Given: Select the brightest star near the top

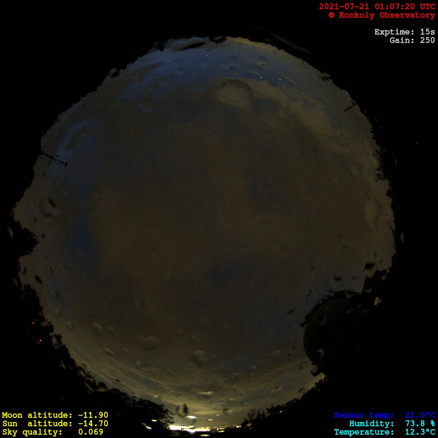Looking at the screenshot, I should [x=262, y=77].
